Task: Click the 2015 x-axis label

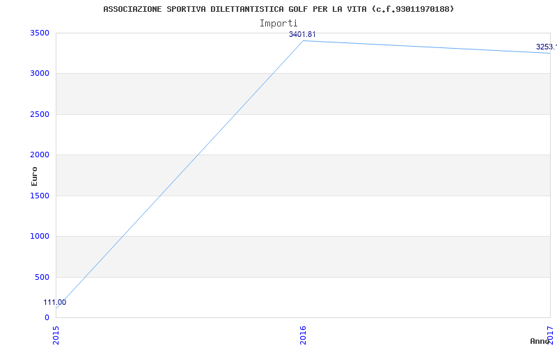Action: 56,335
